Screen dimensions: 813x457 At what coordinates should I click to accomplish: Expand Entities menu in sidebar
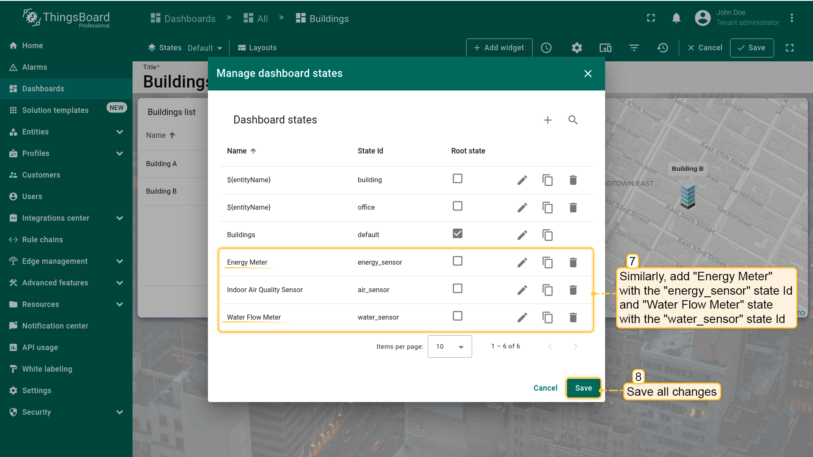tap(119, 132)
